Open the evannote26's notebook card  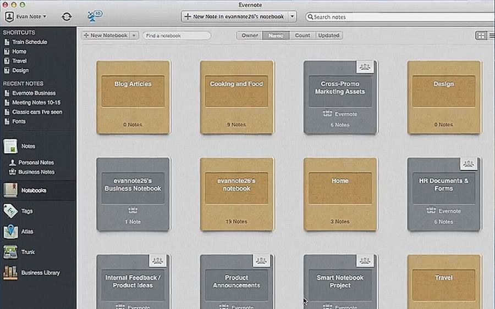tap(237, 194)
